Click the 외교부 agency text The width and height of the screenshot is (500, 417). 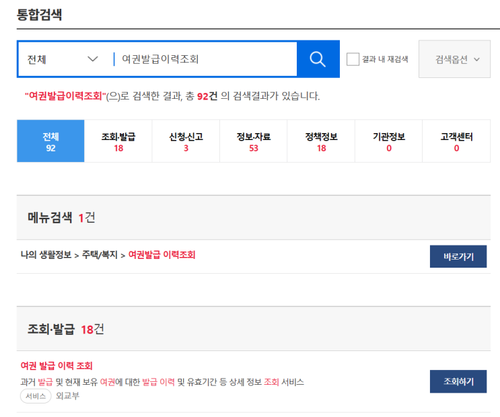click(67, 396)
